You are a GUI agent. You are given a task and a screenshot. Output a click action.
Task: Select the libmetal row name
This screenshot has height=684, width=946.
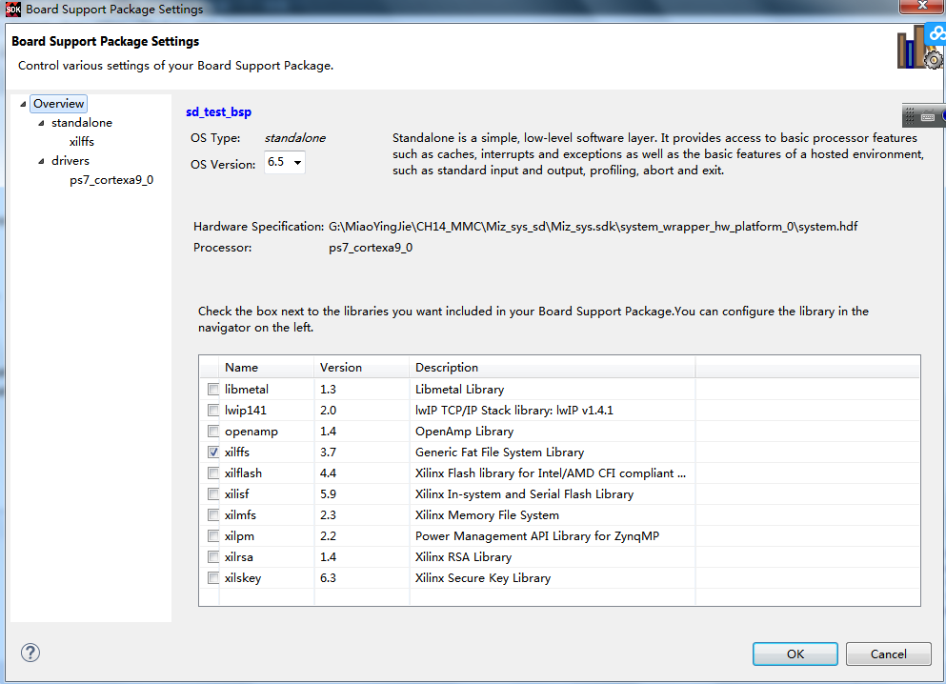pos(247,390)
